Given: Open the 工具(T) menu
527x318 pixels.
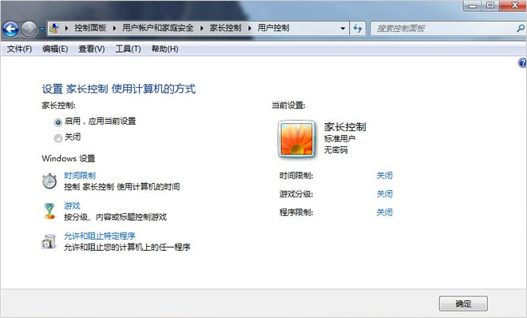Looking at the screenshot, I should [x=128, y=49].
